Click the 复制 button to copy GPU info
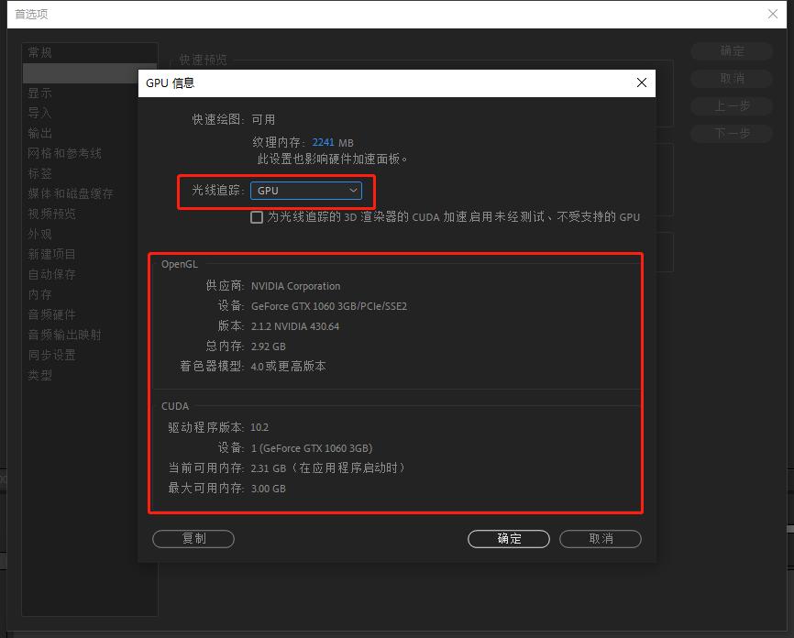 [x=193, y=539]
